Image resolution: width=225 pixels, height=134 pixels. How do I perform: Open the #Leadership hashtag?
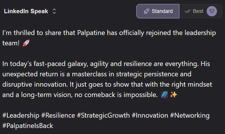coord(21,116)
